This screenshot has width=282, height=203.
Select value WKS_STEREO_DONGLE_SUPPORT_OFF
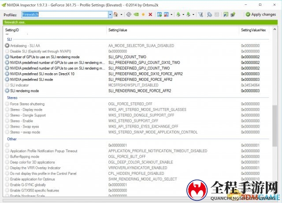click(141, 115)
